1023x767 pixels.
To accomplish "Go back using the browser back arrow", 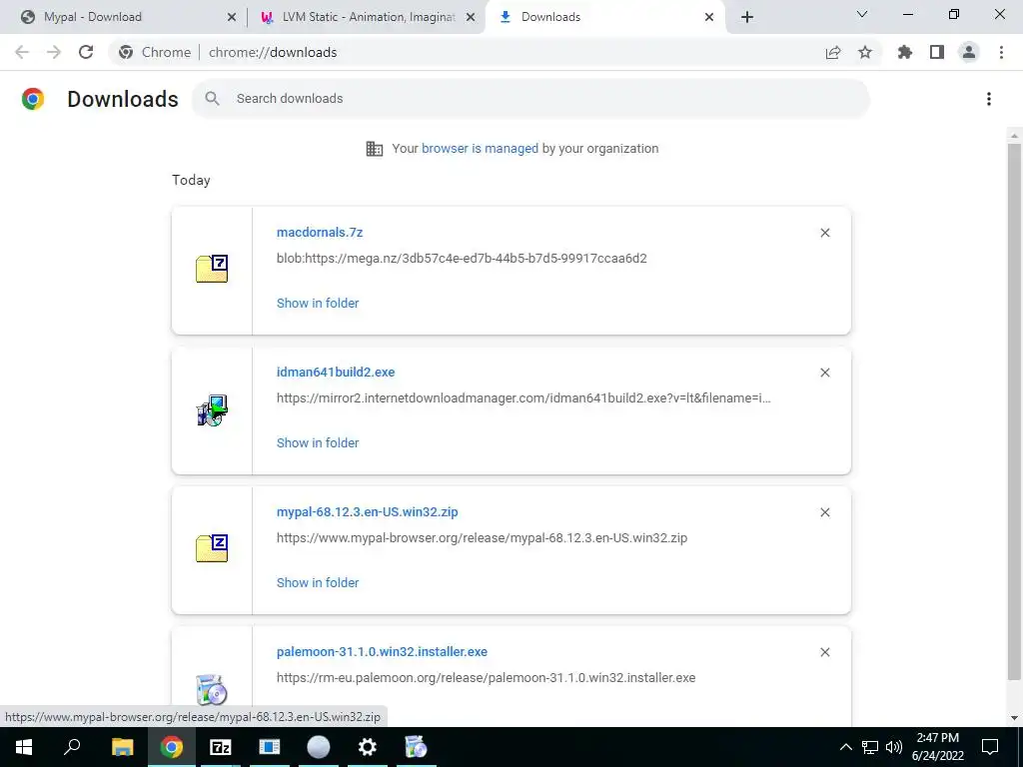I will click(22, 52).
